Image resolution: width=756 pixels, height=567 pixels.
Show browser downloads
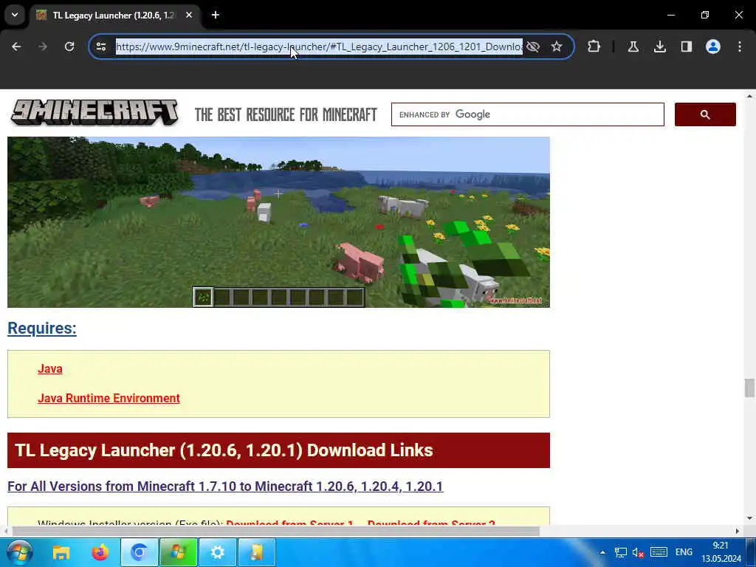(659, 47)
